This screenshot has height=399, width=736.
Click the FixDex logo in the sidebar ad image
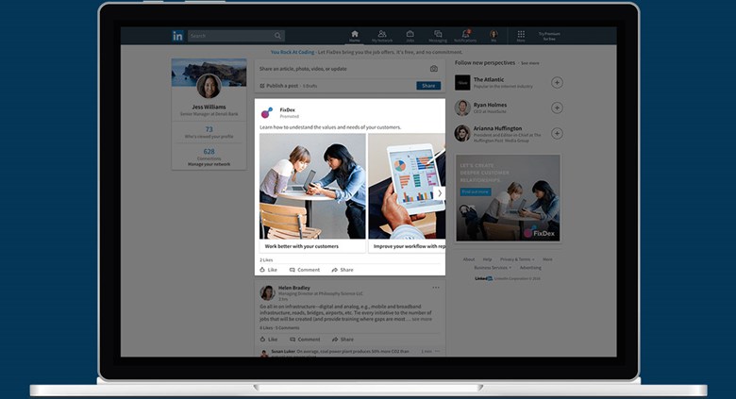pyautogui.click(x=540, y=233)
